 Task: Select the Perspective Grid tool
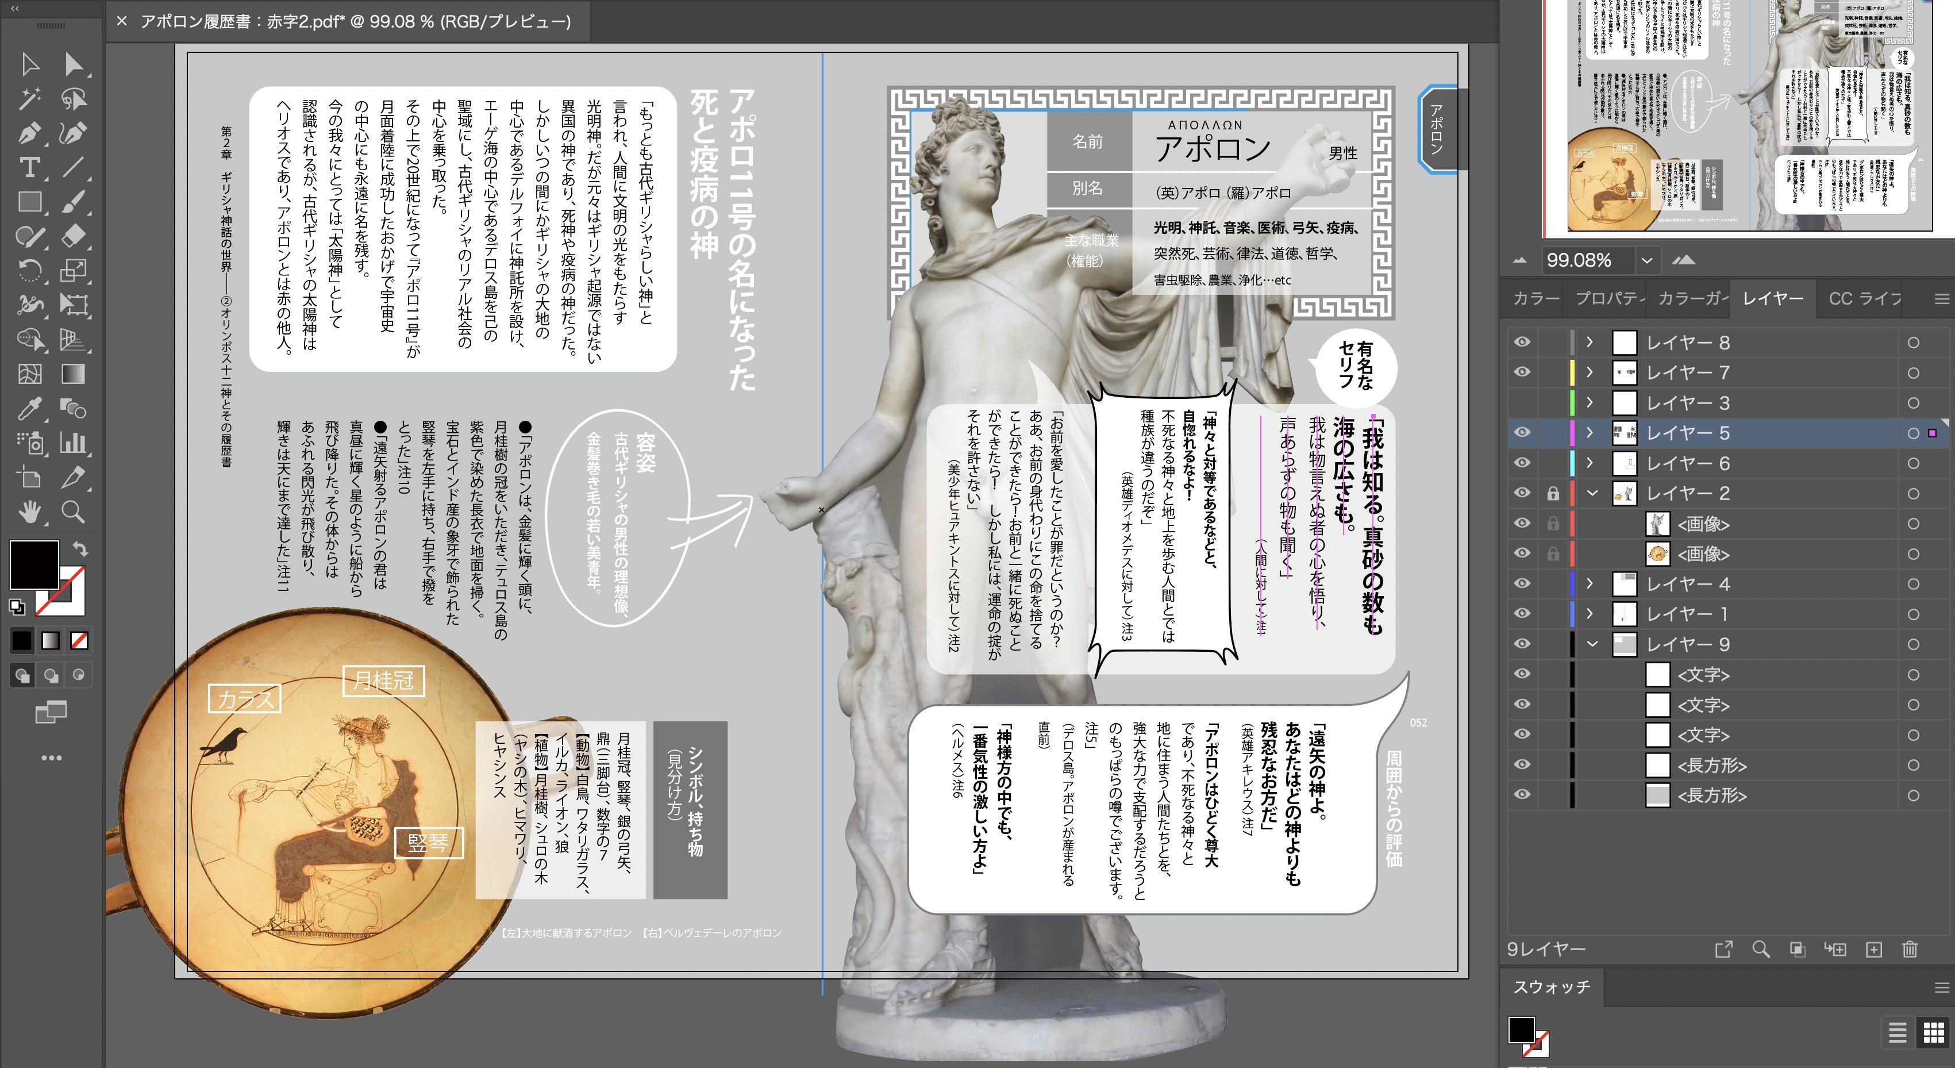(x=74, y=339)
